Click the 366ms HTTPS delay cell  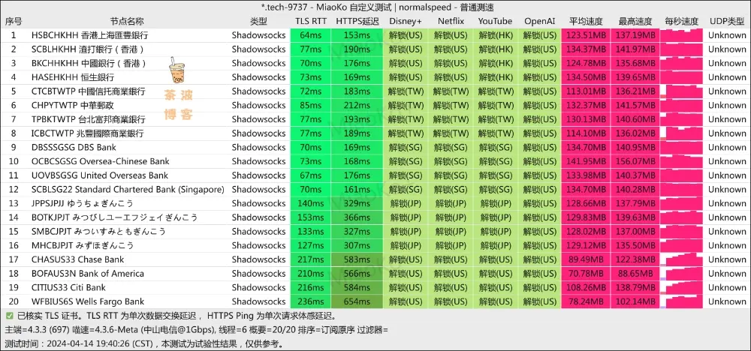tap(357, 217)
